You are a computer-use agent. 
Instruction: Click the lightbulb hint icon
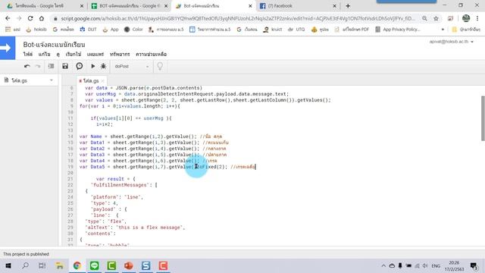pos(160,66)
